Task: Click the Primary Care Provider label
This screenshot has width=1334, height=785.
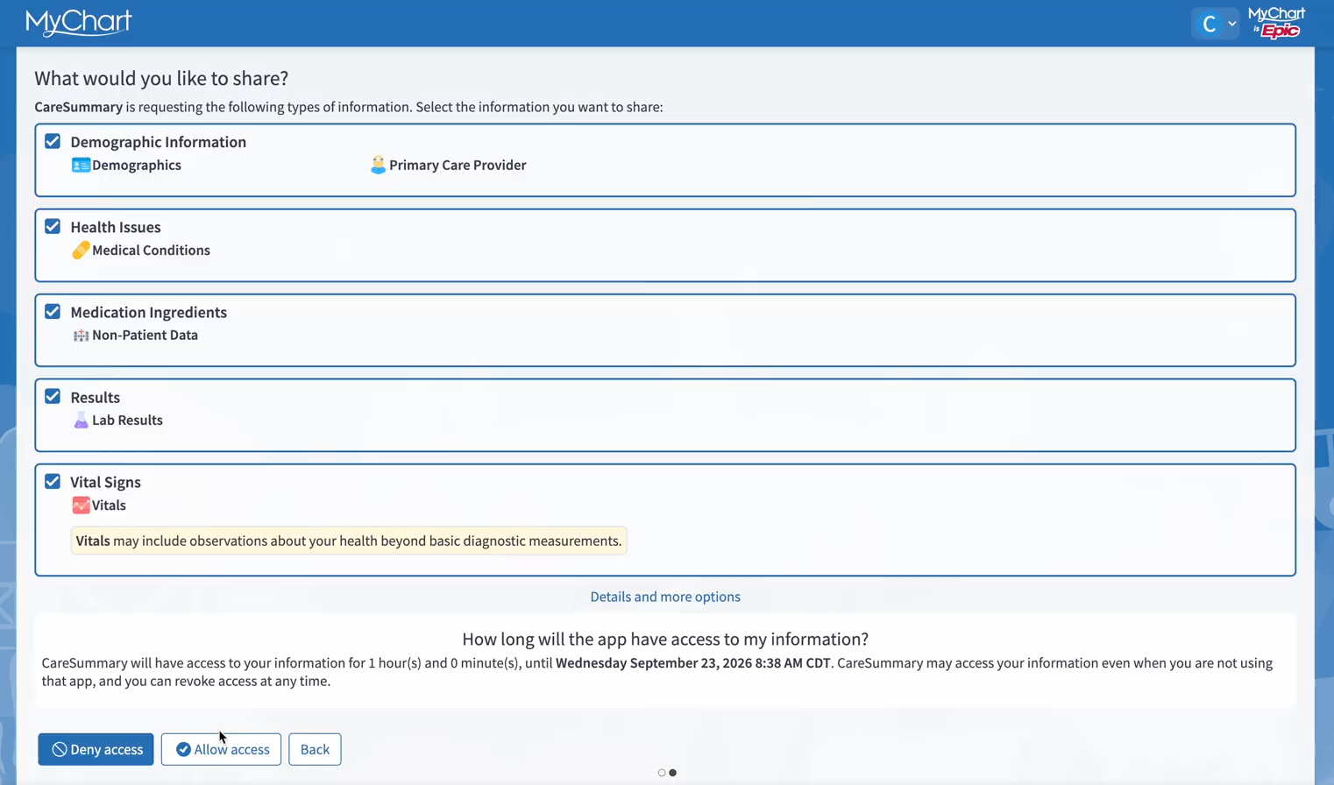Action: [x=458, y=166]
